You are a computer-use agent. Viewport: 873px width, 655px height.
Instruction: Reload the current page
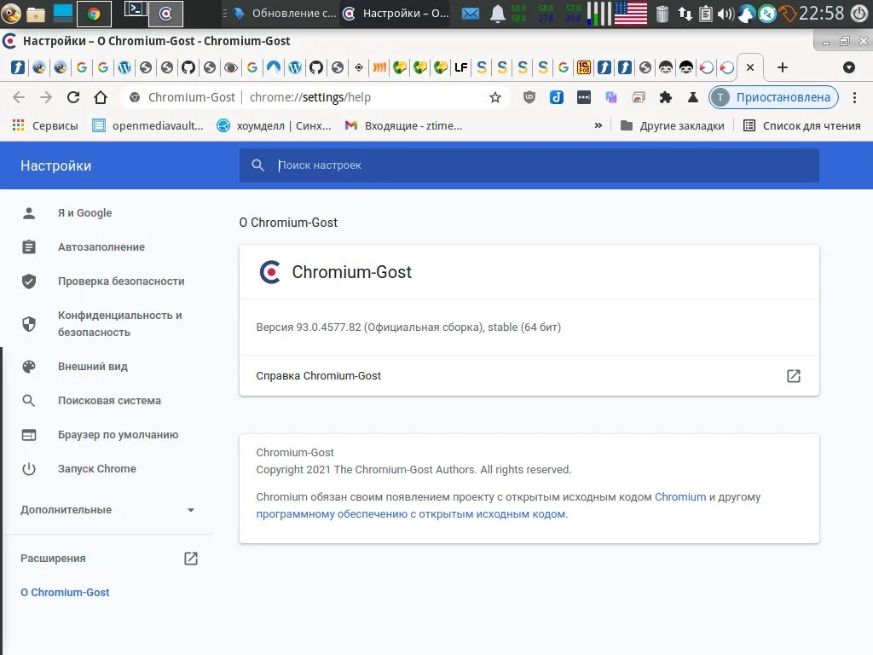point(73,97)
